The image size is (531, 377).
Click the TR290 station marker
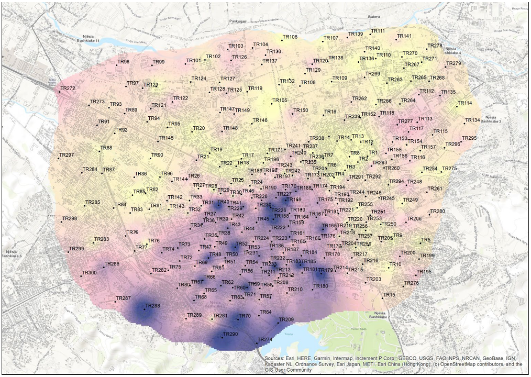[223, 337]
